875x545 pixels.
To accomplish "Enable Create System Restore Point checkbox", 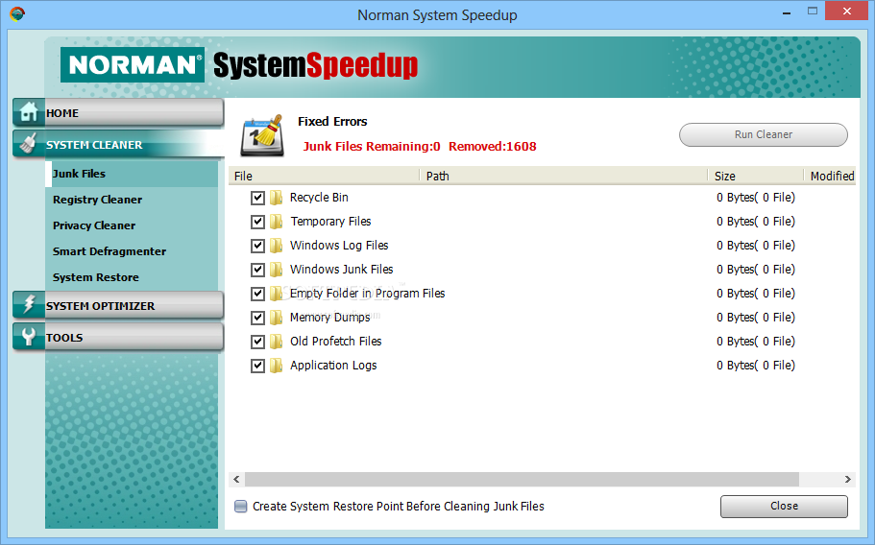I will pos(240,506).
